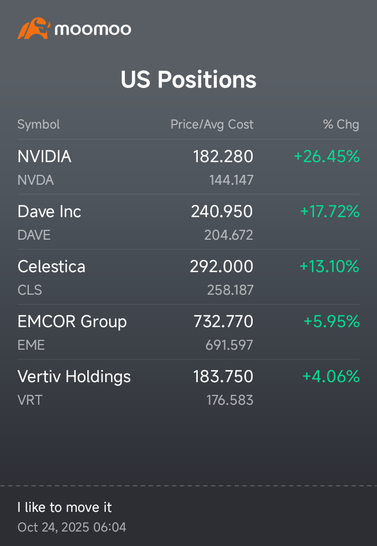Viewport: 377px width, 546px height.
Task: Click the moomoo bull logo icon
Action: point(34,28)
